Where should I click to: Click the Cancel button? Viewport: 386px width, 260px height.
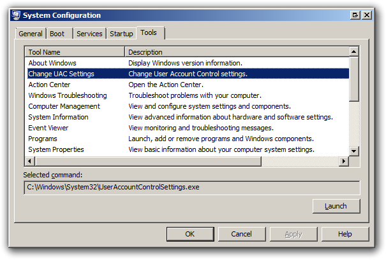(242, 234)
